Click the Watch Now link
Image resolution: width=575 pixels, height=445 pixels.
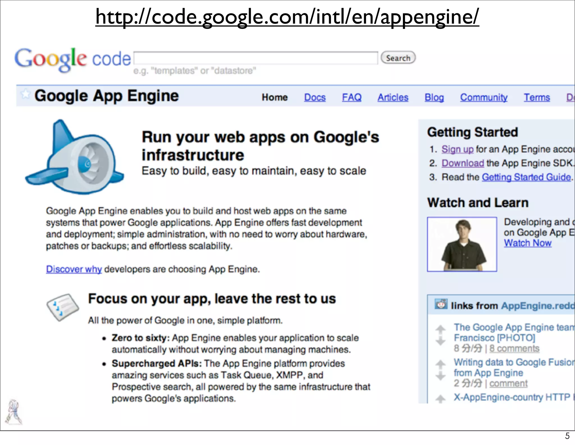[x=528, y=243]
